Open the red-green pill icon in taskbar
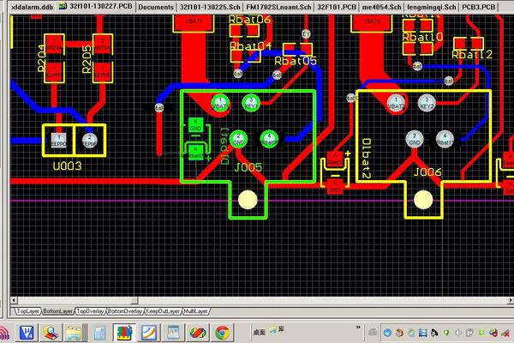The width and height of the screenshot is (514, 343). pos(197,333)
